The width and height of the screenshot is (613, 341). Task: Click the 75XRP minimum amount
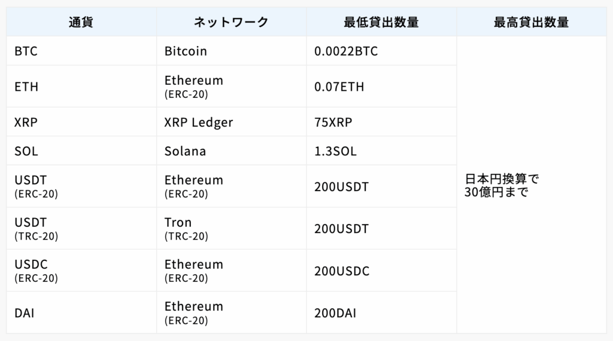coord(333,122)
